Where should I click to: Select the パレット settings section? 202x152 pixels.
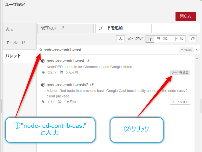[x=19, y=56]
